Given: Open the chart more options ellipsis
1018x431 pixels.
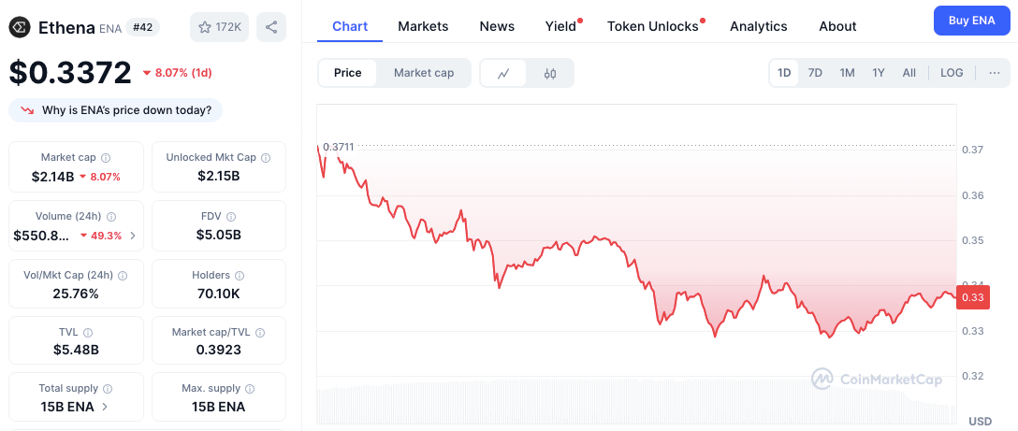Looking at the screenshot, I should pyautogui.click(x=995, y=73).
